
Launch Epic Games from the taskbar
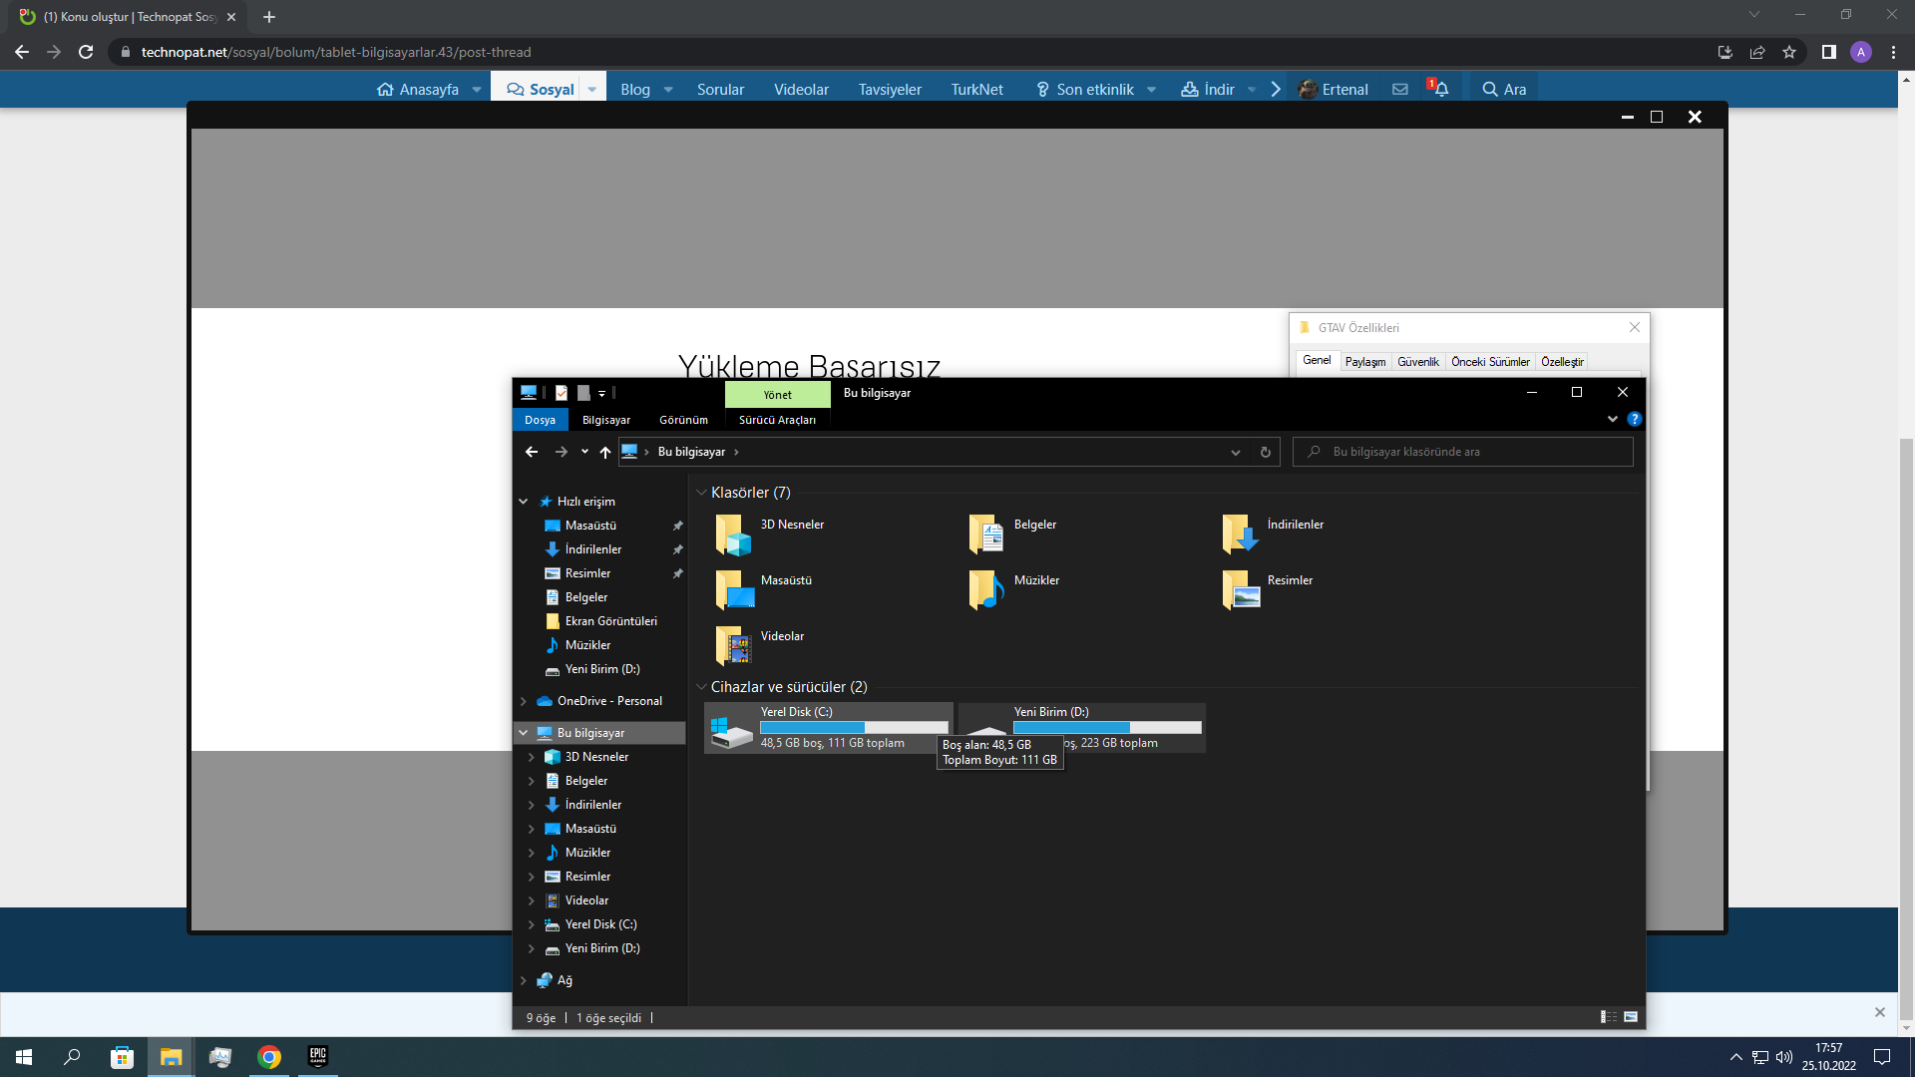click(x=318, y=1056)
